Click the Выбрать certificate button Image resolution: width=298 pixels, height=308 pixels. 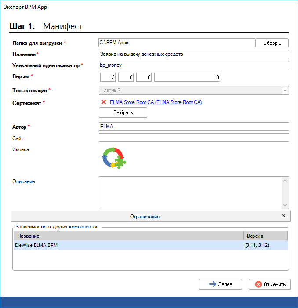pos(123,112)
